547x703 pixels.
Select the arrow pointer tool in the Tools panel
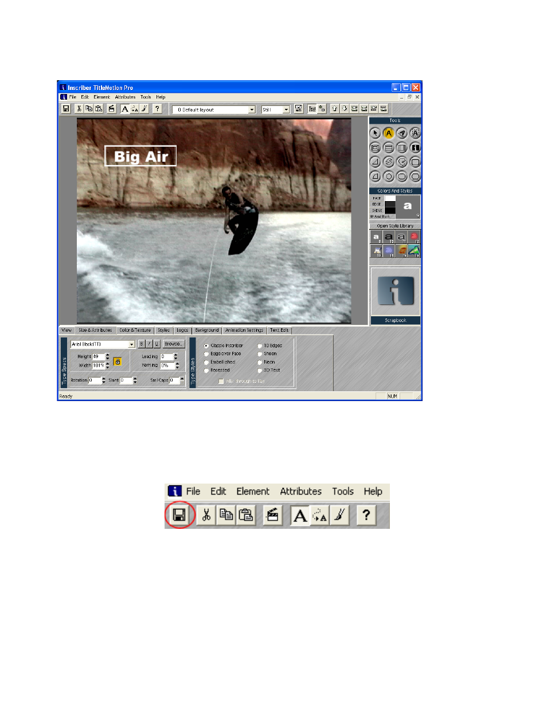coord(375,133)
